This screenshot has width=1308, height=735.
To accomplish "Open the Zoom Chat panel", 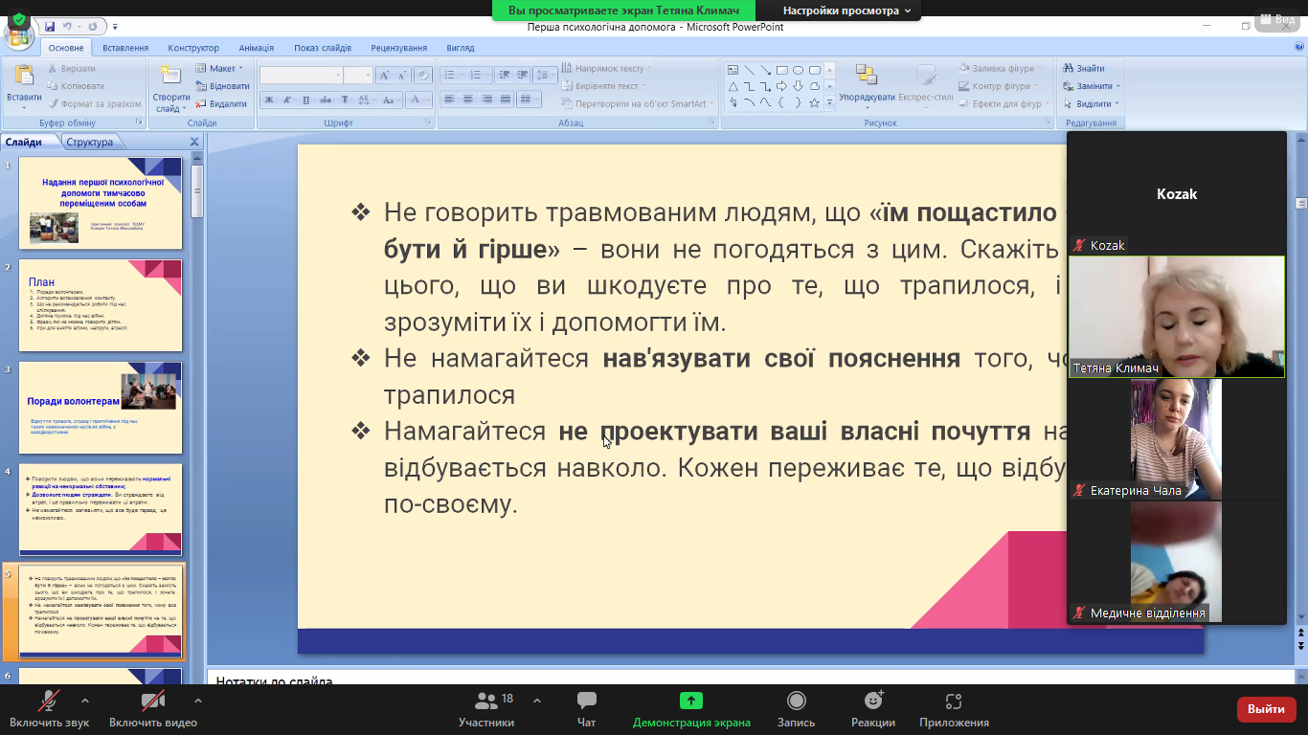I will [x=587, y=702].
